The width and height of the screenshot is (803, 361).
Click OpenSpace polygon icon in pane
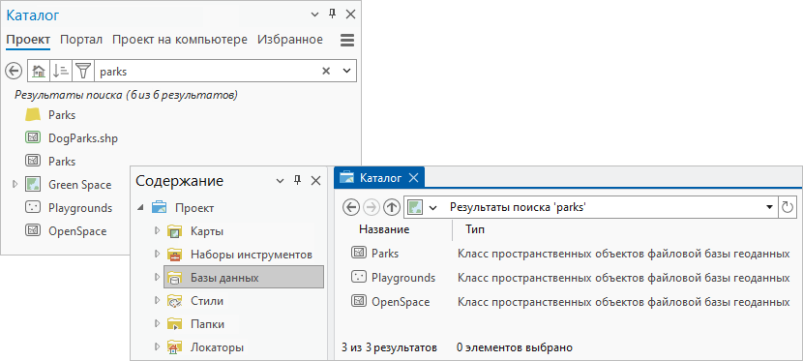tap(33, 230)
